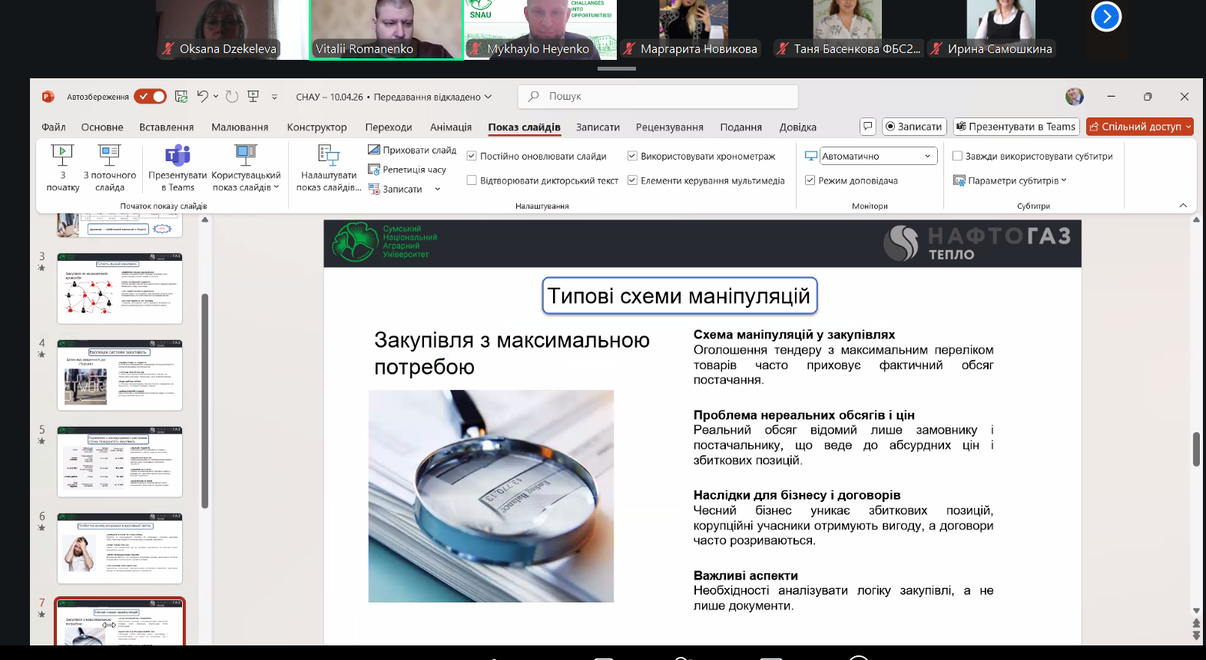The image size is (1206, 660).
Task: Click the Undo arrow icon
Action: pyautogui.click(x=202, y=97)
